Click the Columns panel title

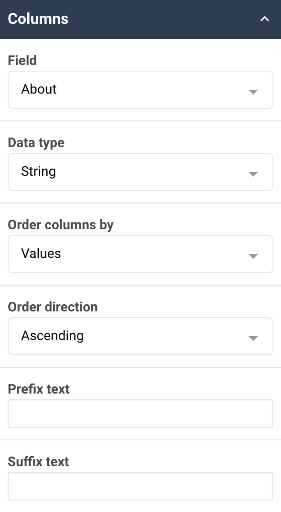click(x=38, y=20)
